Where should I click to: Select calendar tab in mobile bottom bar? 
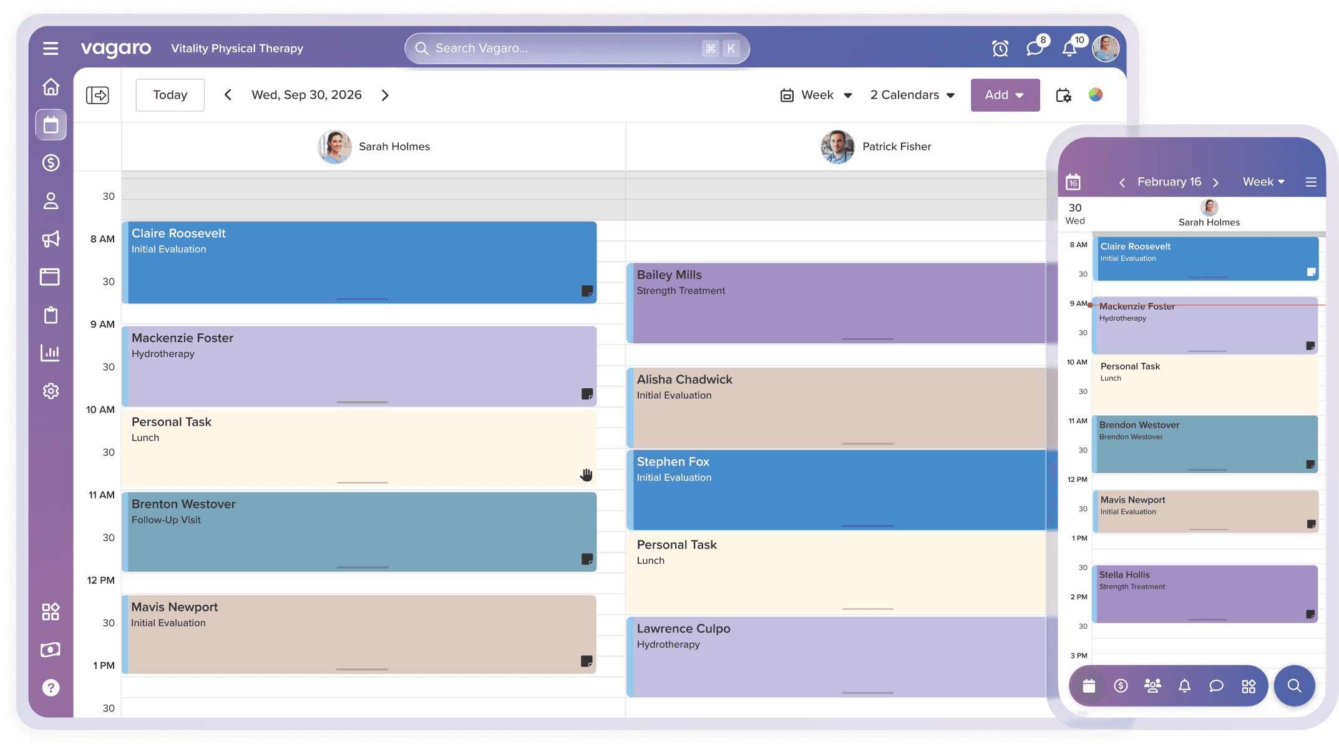1089,687
